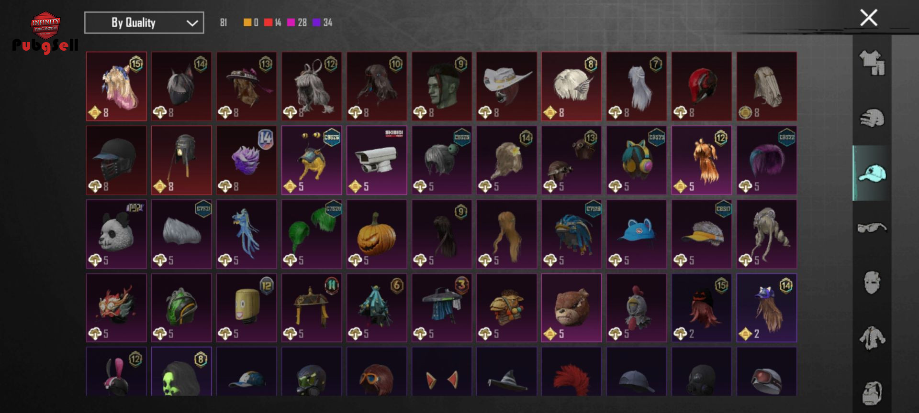Choose the Skibidi camera head item
This screenshot has width=919, height=413.
point(377,160)
